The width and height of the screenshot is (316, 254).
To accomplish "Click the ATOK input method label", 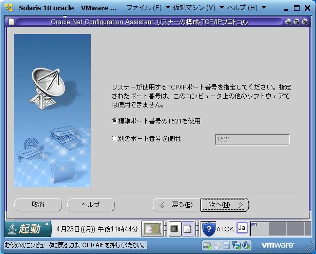I will 225,229.
